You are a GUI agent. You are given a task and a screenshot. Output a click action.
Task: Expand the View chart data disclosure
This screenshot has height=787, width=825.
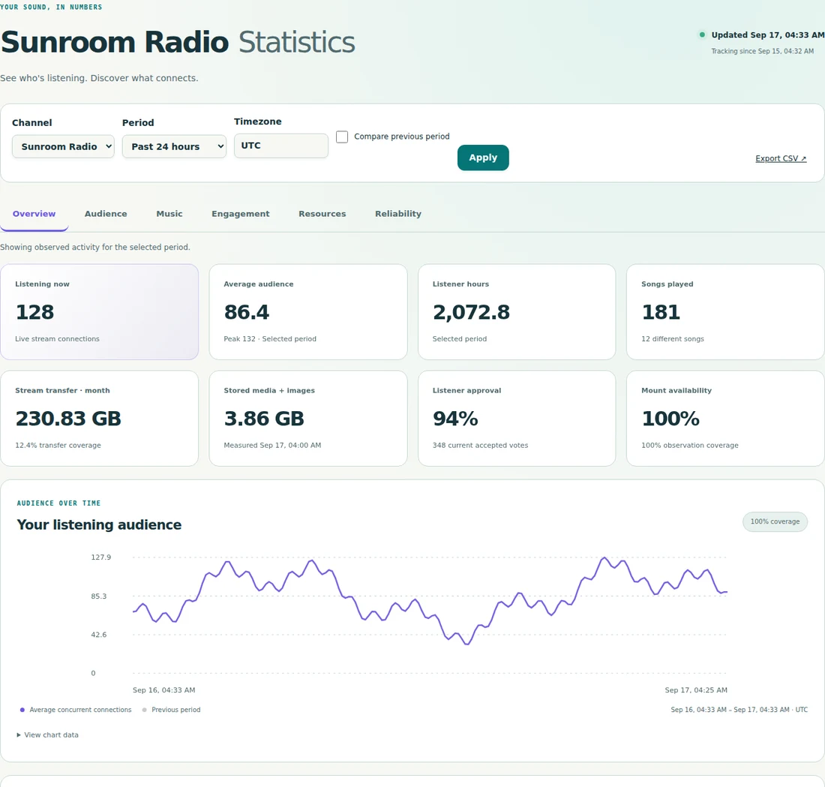click(48, 735)
